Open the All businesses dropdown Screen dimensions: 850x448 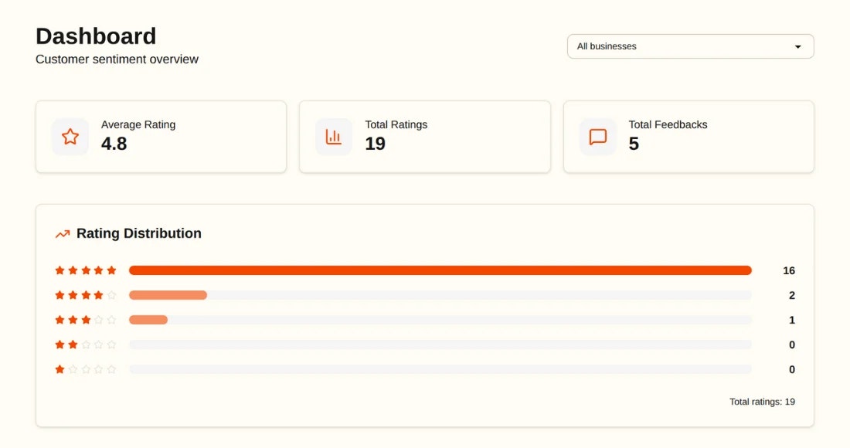tap(690, 46)
